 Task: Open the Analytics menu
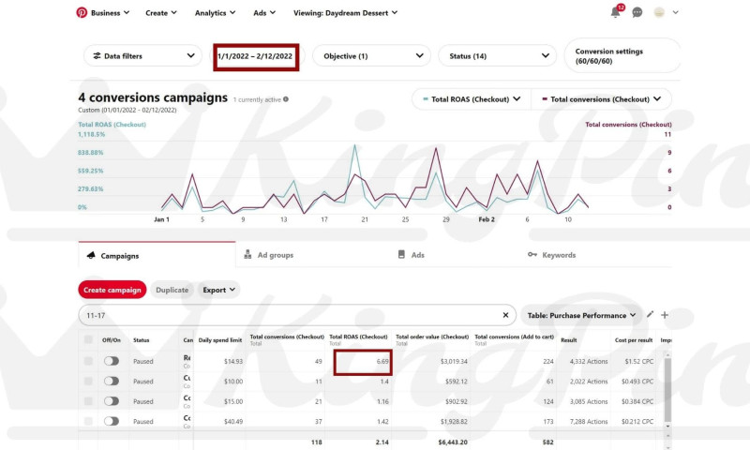pos(215,13)
